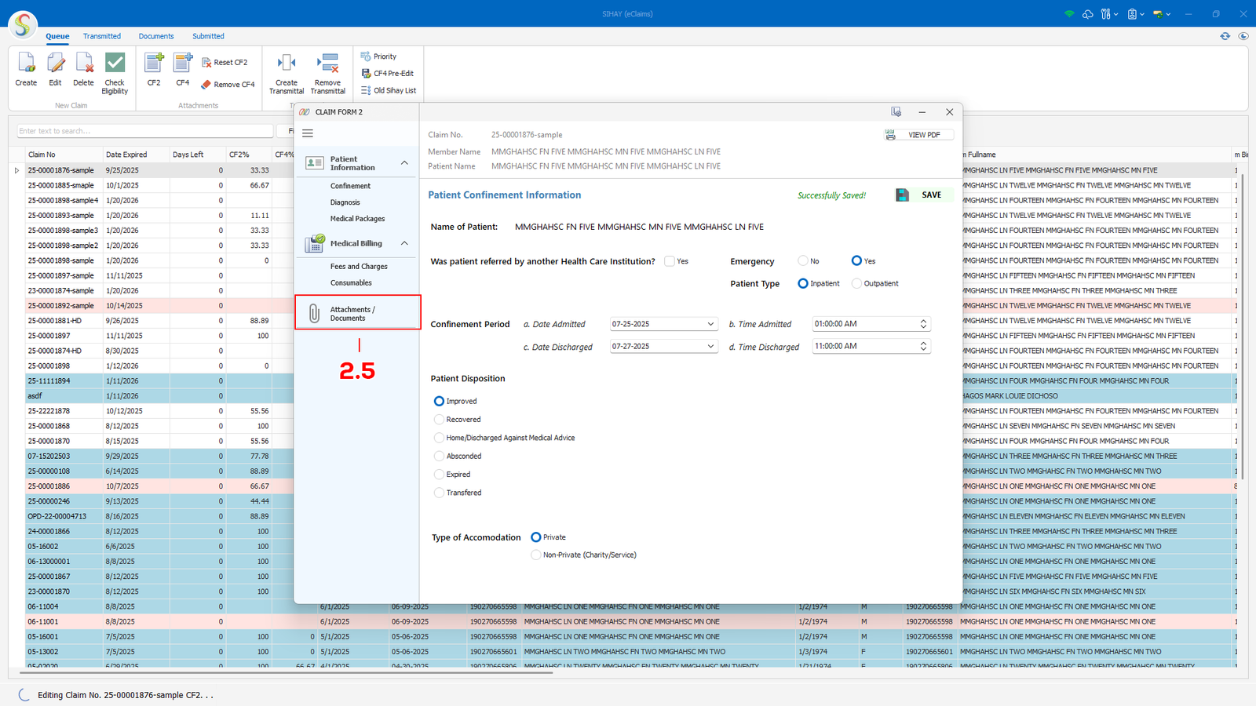Switch to the Submitted tab
Viewport: 1256px width, 706px height.
(x=208, y=36)
